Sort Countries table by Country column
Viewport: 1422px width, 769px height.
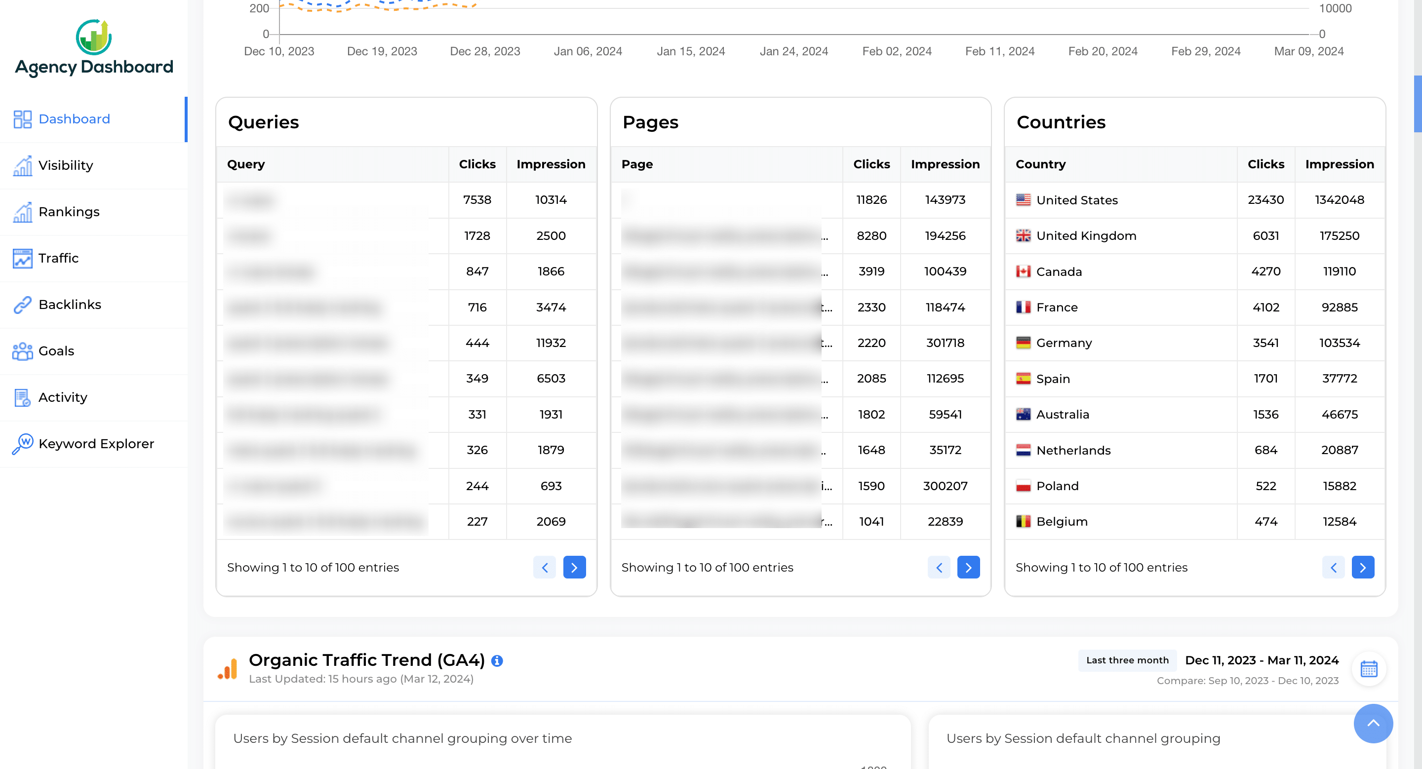(x=1121, y=164)
